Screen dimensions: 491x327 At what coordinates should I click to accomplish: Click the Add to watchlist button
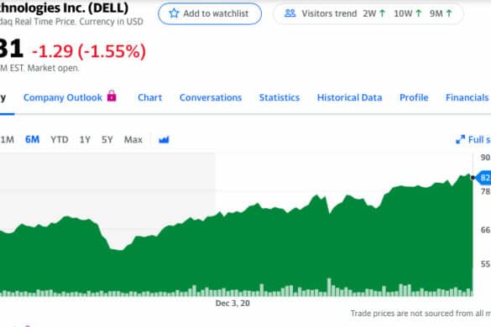pyautogui.click(x=210, y=13)
